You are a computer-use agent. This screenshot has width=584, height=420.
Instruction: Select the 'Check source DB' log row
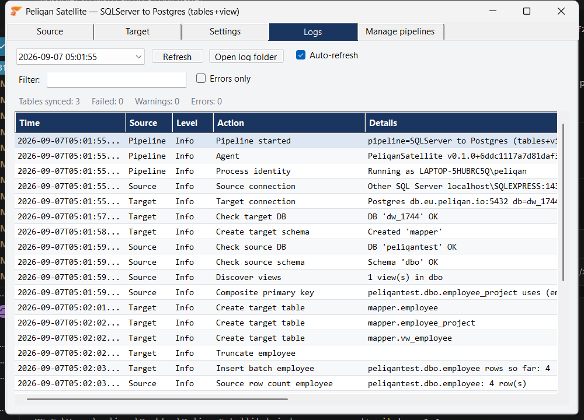(286, 247)
